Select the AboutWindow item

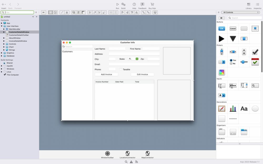coord(15,38)
